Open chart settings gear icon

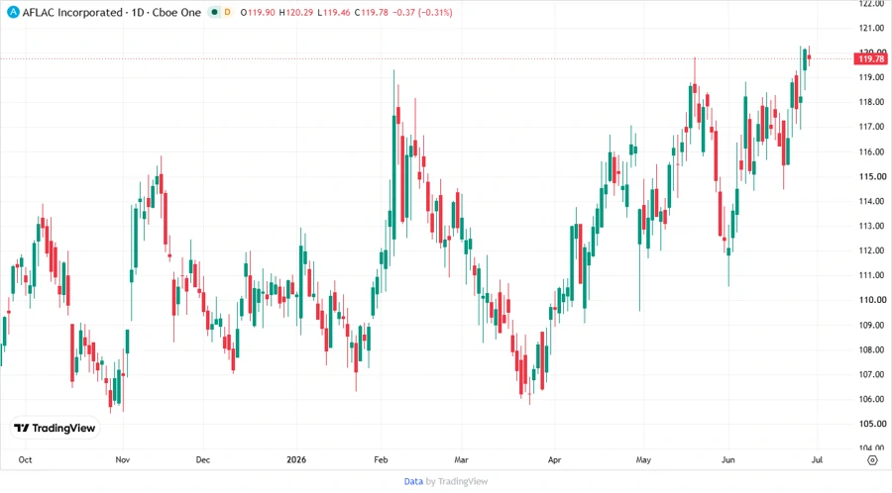click(872, 460)
